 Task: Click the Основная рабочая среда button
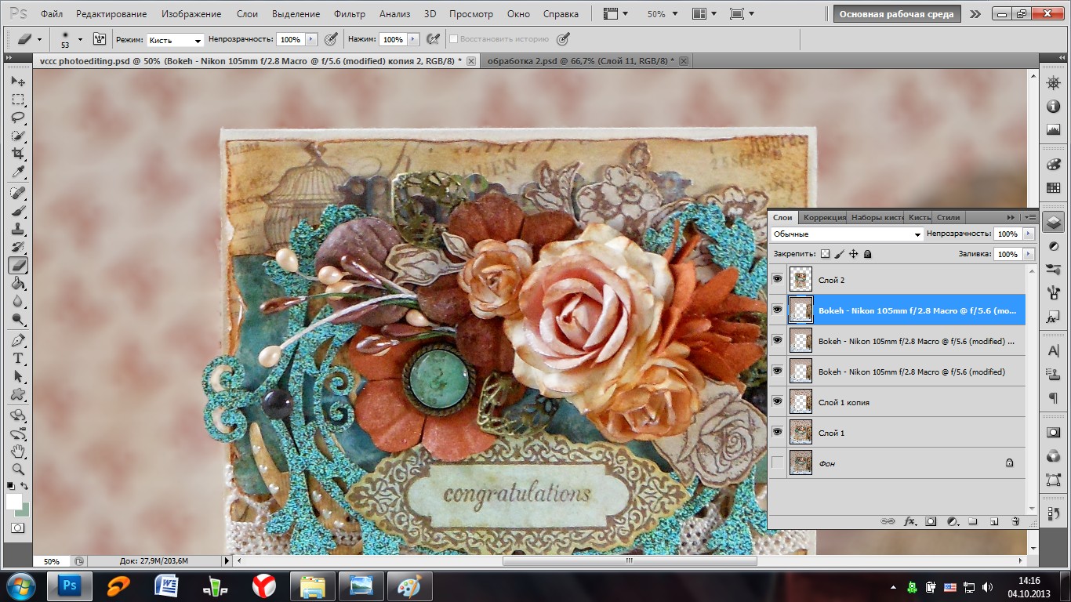pyautogui.click(x=896, y=14)
